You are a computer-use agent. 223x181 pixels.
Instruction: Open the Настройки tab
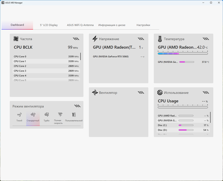pos(143,25)
